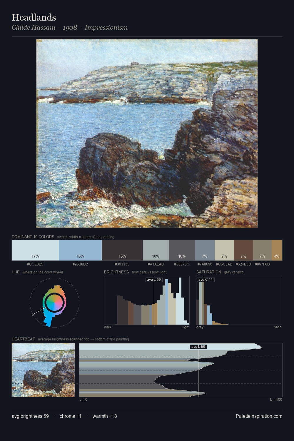Image resolution: width=294 pixels, height=441 pixels.
Task: Click 'grey vs vivid' caption
Action: pos(234,272)
